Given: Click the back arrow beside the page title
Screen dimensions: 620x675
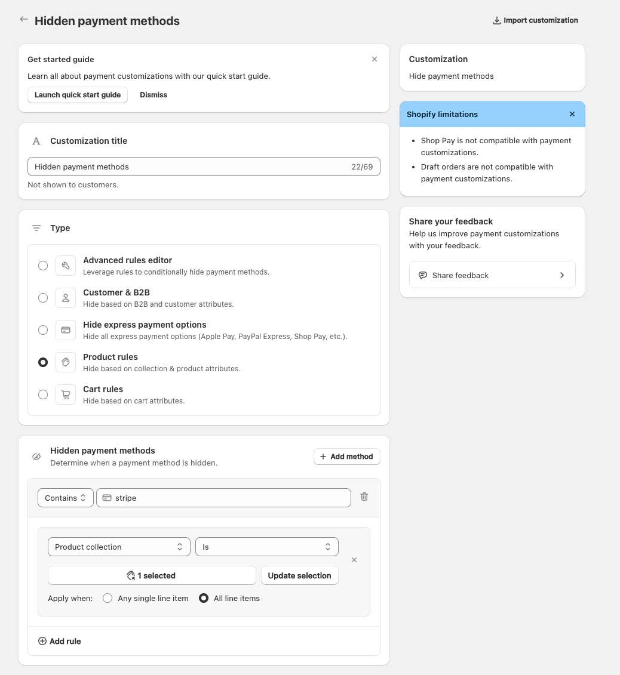Looking at the screenshot, I should [x=24, y=20].
